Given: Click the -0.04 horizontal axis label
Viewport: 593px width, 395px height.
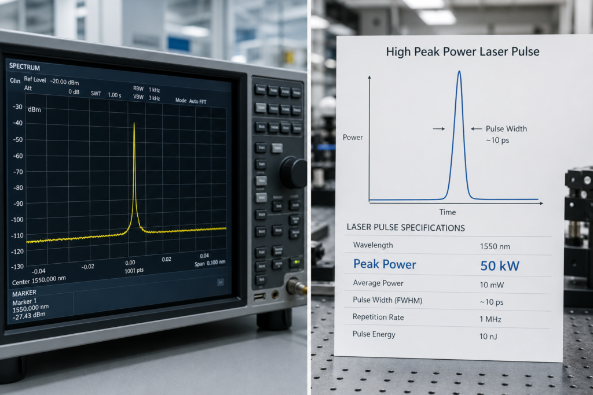Looking at the screenshot, I should click(38, 271).
